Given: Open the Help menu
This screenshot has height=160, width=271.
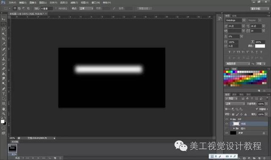Looking at the screenshot, I should click(x=107, y=3).
